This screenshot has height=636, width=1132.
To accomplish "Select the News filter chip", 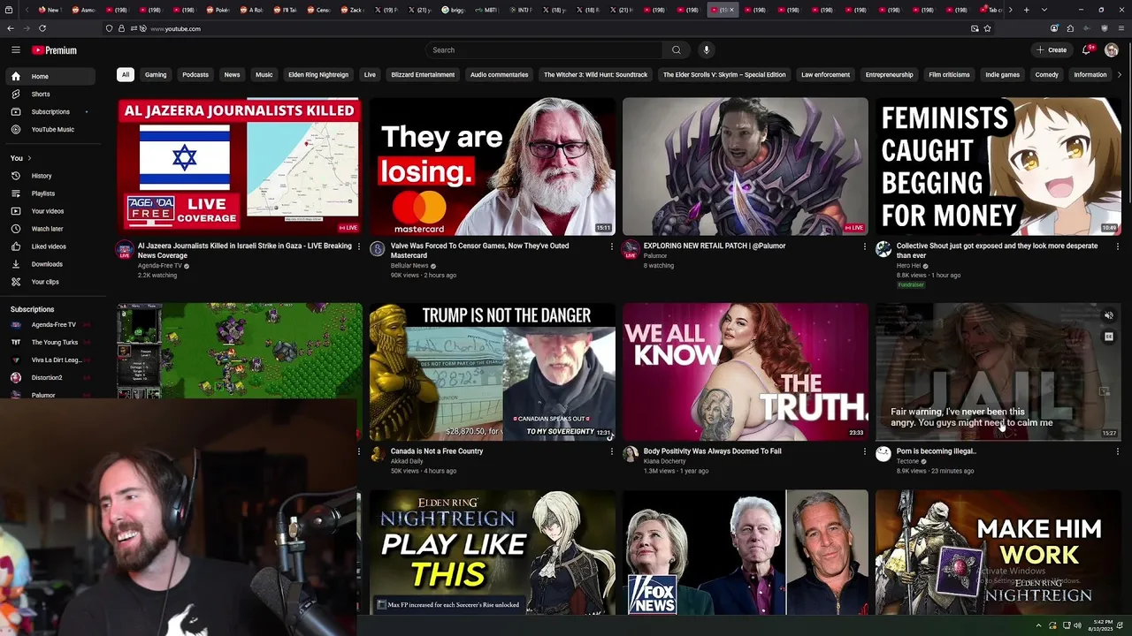I will tap(232, 75).
